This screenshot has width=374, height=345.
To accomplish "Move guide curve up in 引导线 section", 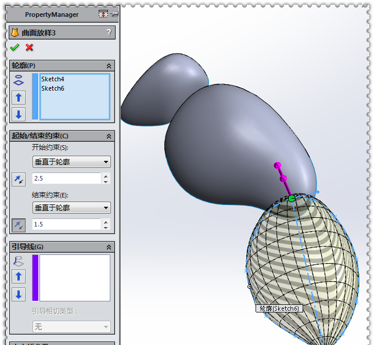I will pos(19,277).
